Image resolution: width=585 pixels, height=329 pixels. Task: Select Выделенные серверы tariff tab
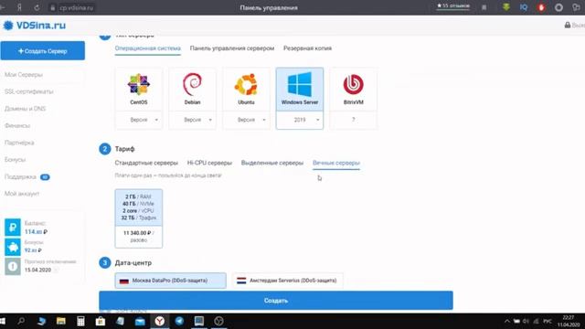point(272,163)
